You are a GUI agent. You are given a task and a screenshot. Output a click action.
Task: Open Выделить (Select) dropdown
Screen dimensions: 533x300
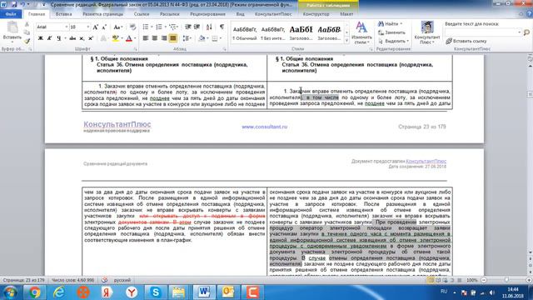(393, 41)
